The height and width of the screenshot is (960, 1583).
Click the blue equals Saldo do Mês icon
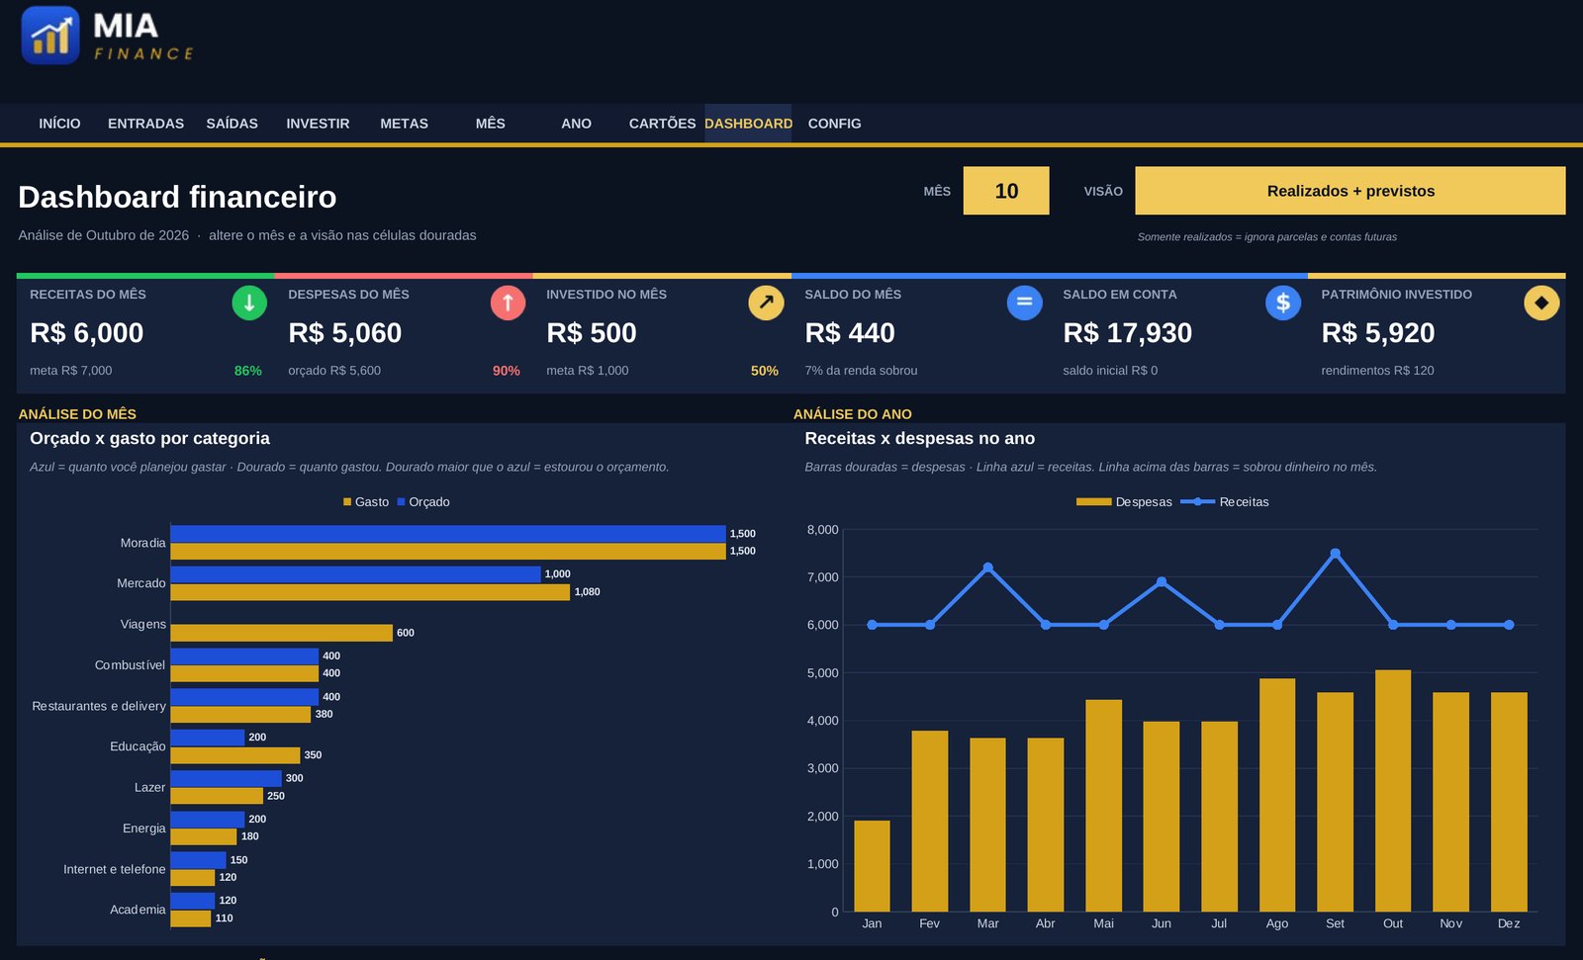pos(1024,303)
